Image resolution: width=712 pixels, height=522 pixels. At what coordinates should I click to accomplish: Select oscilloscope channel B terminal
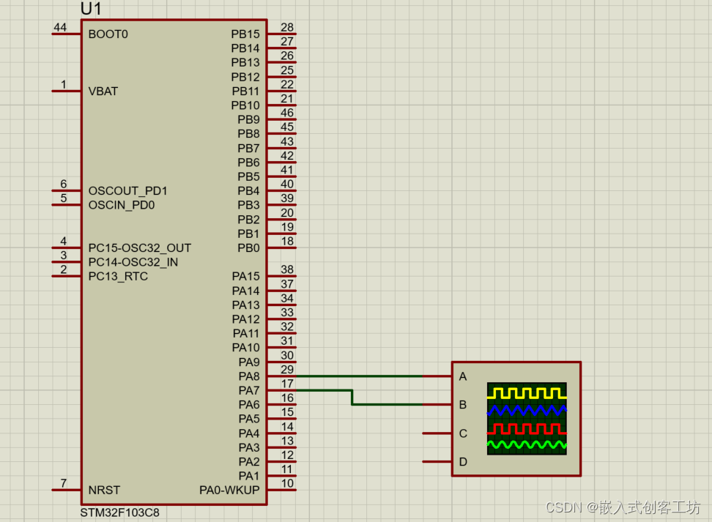tap(437, 404)
